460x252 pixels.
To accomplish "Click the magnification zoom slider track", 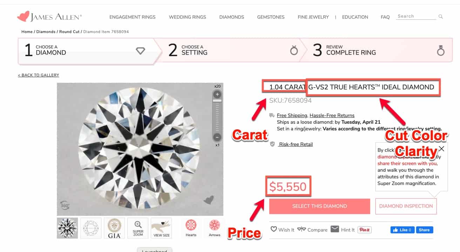I will 217,116.
